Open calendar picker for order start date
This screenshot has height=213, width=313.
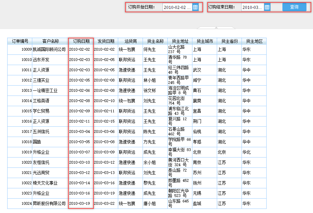tap(195, 7)
